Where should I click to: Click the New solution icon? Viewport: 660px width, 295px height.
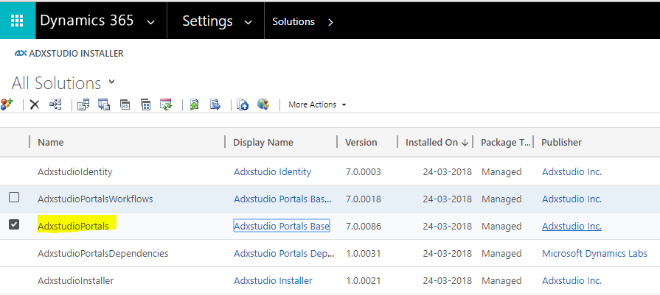[7, 104]
